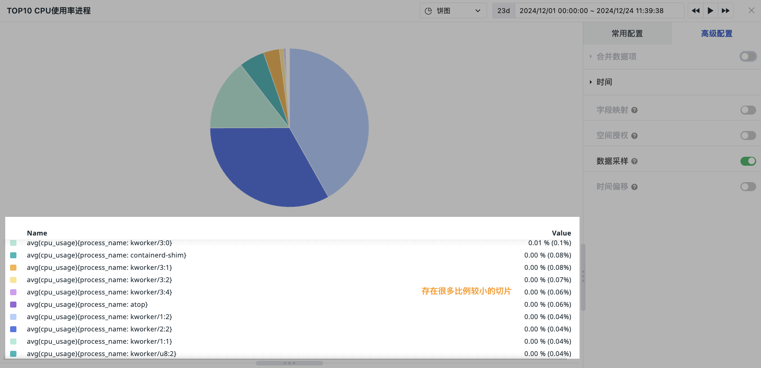Expand the 时间 section
This screenshot has width=761, height=368.
click(x=604, y=82)
